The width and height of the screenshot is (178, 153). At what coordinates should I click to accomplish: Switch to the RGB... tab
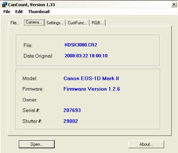pyautogui.click(x=98, y=23)
